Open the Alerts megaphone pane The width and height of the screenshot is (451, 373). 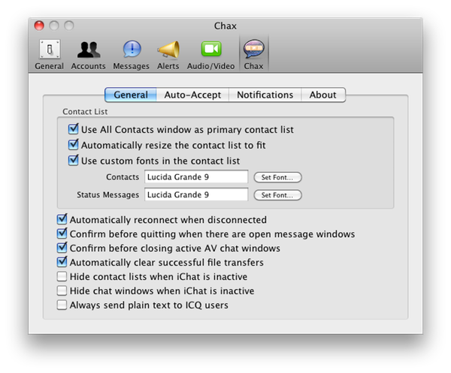168,55
